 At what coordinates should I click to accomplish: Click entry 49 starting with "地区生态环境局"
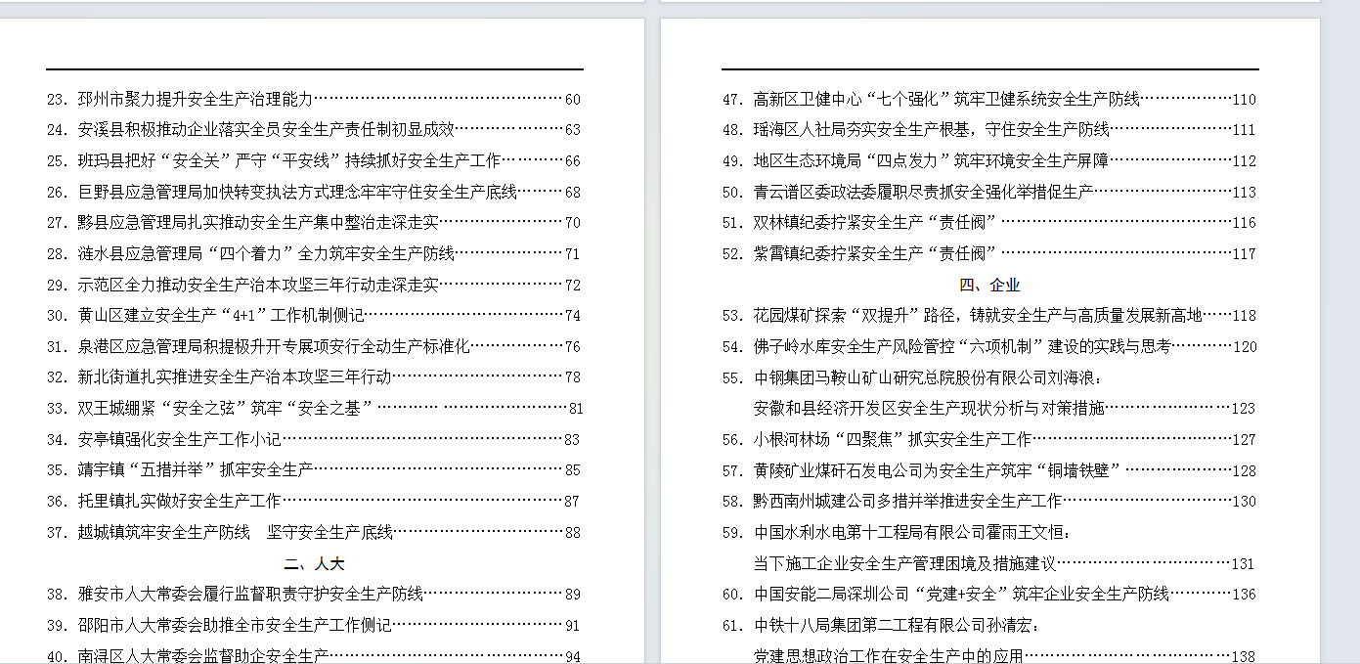pos(989,160)
